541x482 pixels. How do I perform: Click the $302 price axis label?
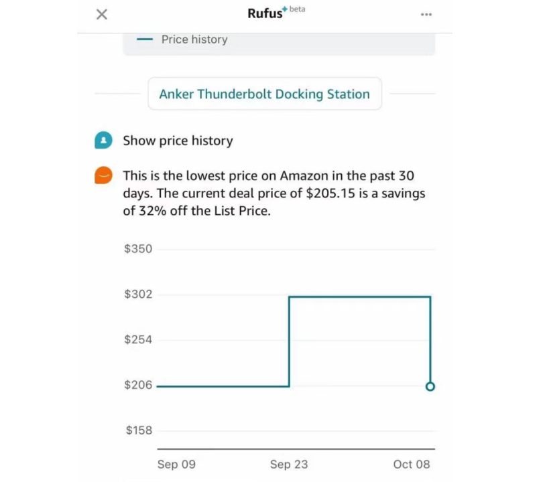point(138,295)
